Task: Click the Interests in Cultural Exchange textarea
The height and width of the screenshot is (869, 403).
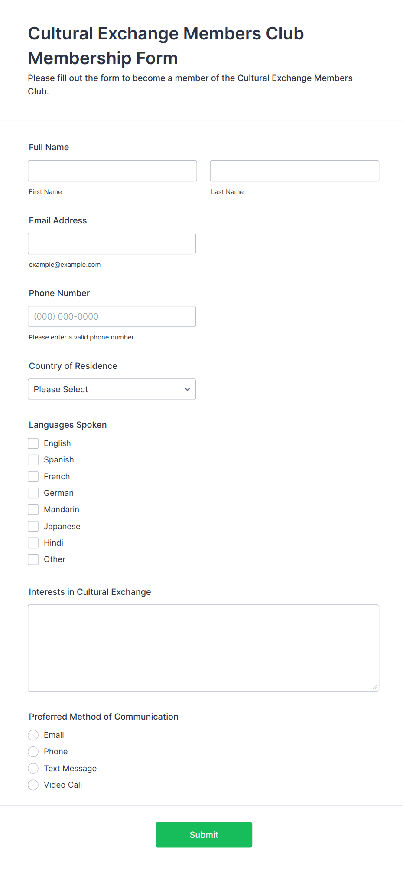Action: pos(204,647)
